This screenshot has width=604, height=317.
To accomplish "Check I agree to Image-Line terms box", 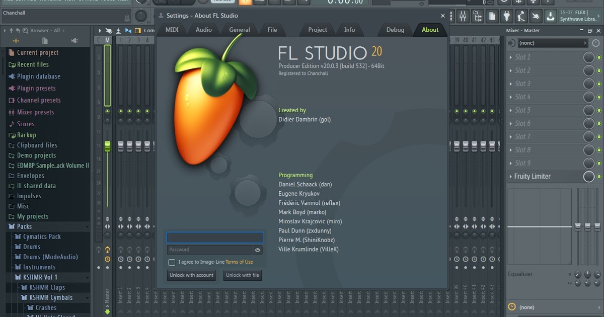I will click(x=172, y=262).
